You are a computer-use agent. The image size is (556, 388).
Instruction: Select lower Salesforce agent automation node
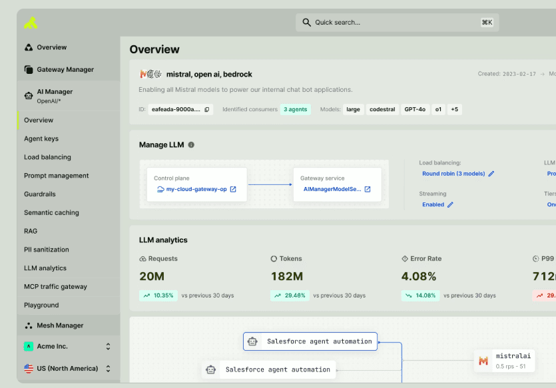269,369
